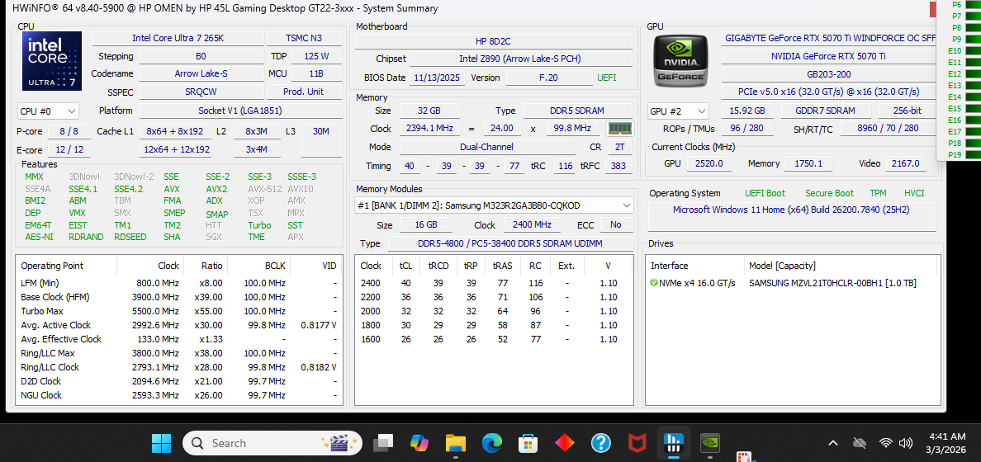Image resolution: width=981 pixels, height=462 pixels.
Task: Click the VID column header
Action: (316, 266)
